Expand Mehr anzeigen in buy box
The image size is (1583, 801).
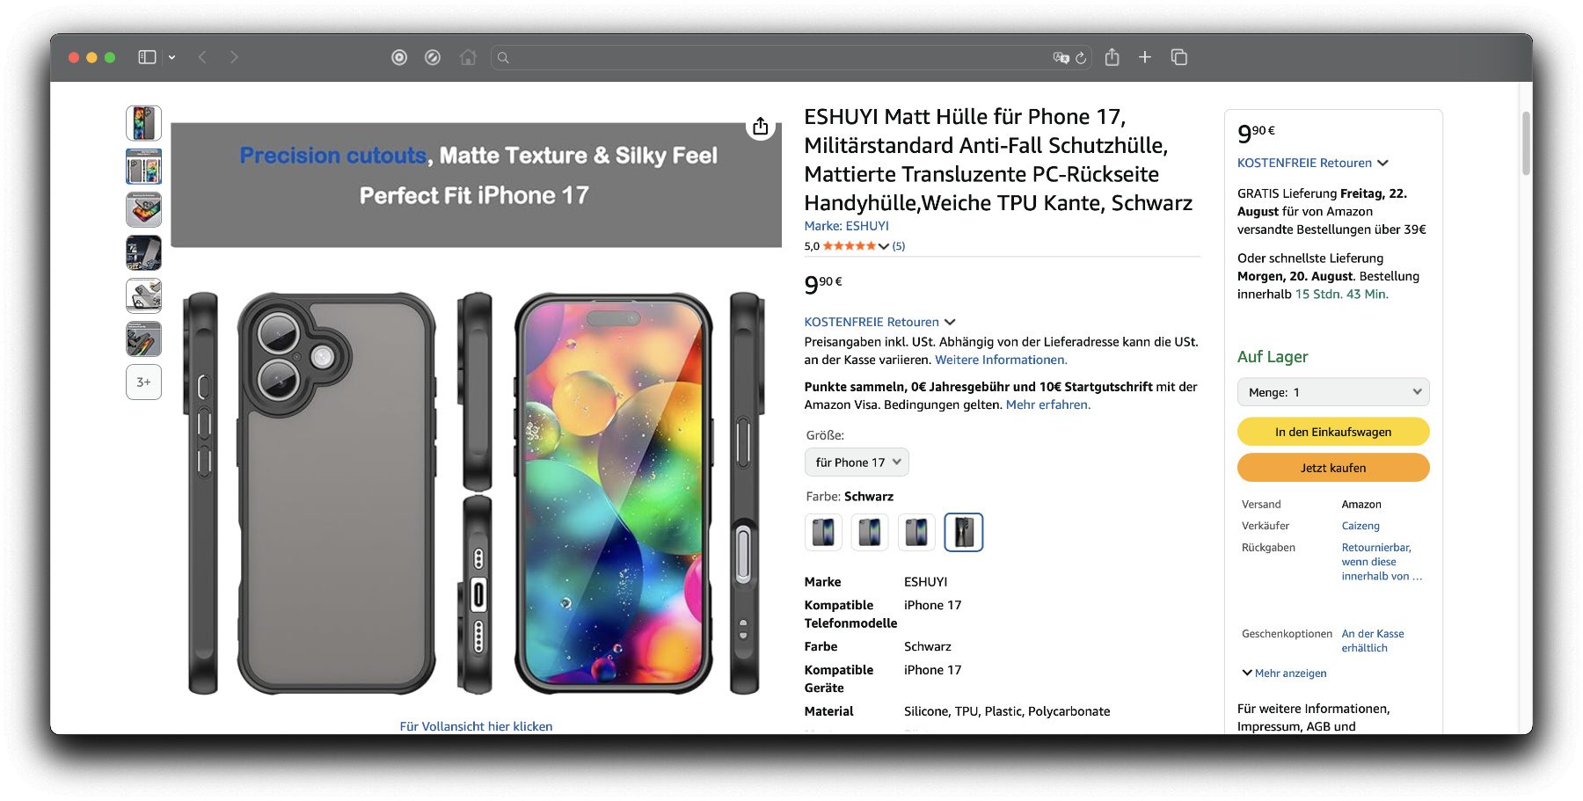[1284, 673]
